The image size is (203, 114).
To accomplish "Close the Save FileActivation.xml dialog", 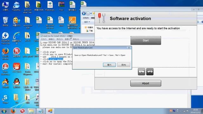I will 129,48.
